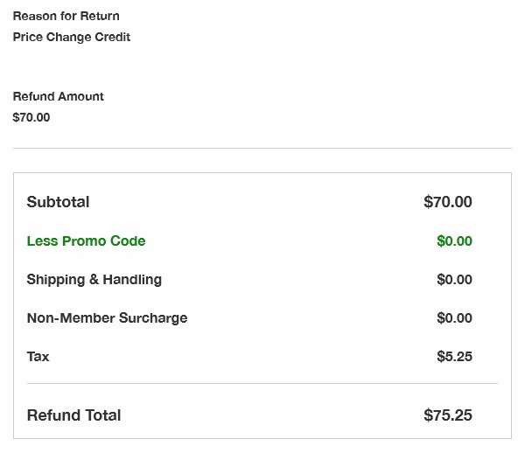
Task: Click the green $0.00 promo code value
Action: click(454, 240)
